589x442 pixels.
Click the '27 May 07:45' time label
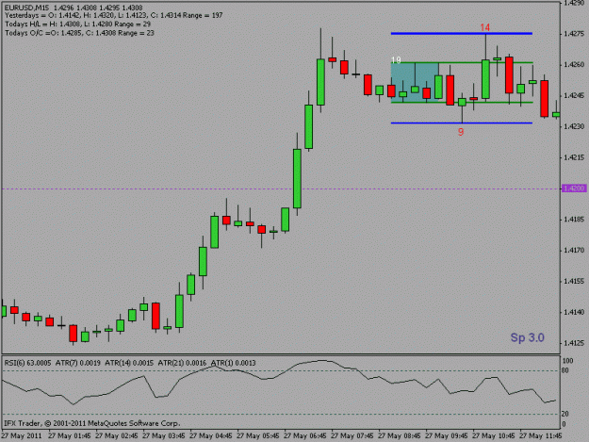click(352, 436)
